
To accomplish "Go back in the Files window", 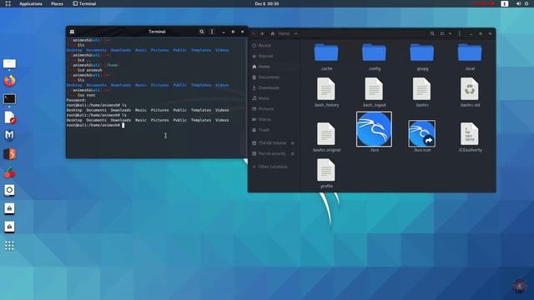I will click(254, 33).
